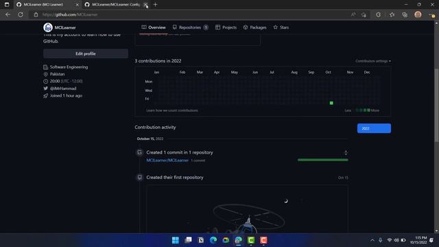Click the green October contribution square
Viewport: 439px width, 247px height.
(x=331, y=103)
